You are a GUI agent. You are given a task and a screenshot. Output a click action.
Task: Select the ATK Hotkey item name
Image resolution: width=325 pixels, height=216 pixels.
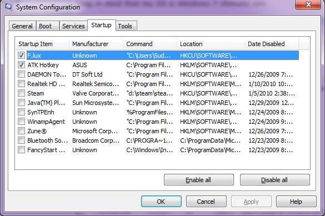[43, 65]
